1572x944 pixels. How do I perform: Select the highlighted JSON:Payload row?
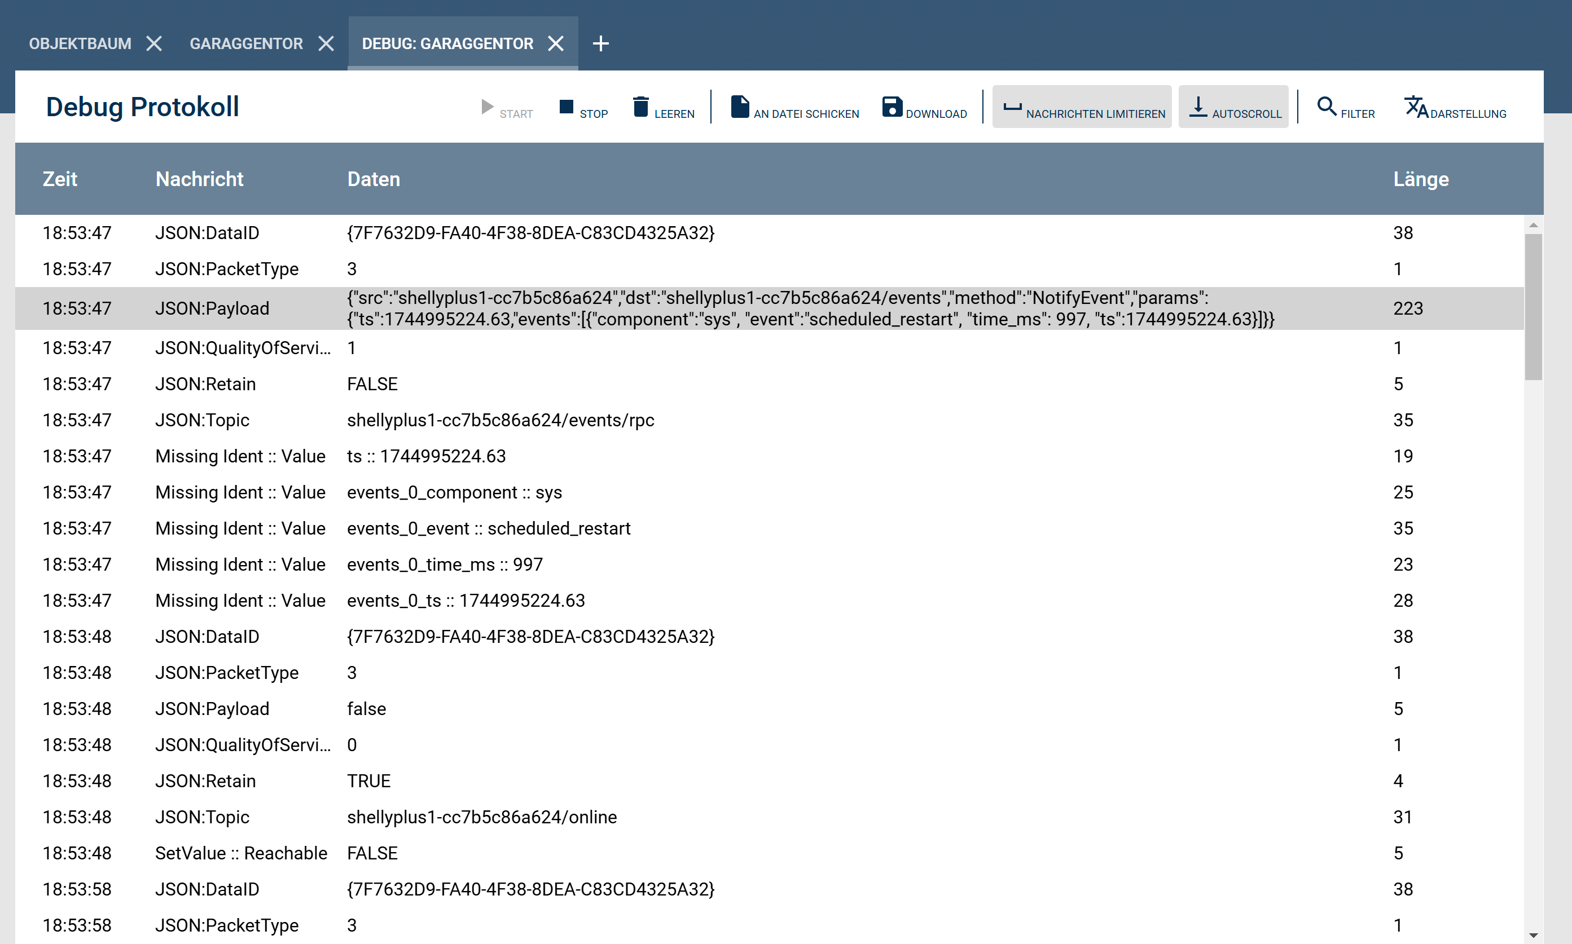764,308
